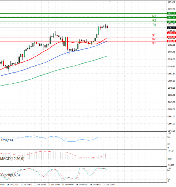Click the 28 Jan 08:00 time label
The image size is (176, 187).
tap(82, 185)
